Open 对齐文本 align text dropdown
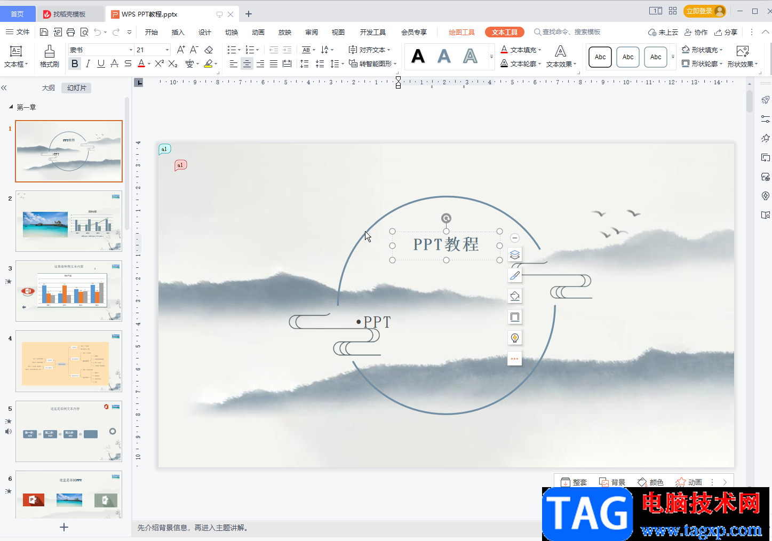This screenshot has height=541, width=772. click(369, 50)
